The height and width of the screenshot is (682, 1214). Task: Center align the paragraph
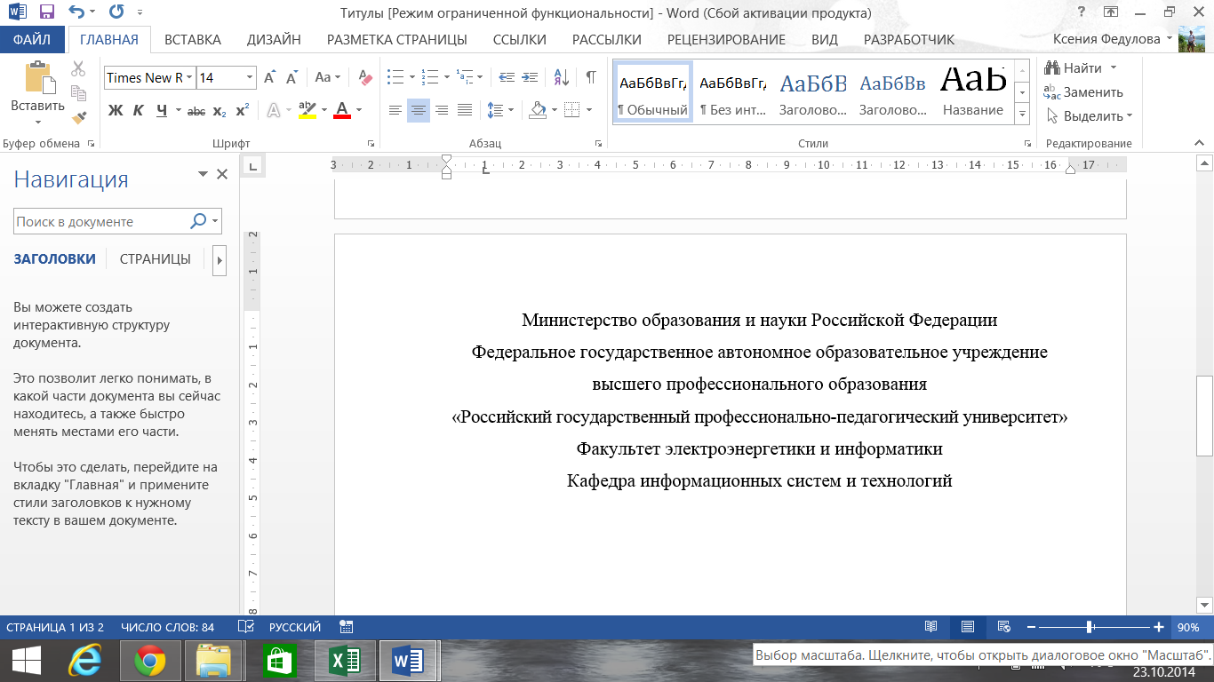[x=419, y=111]
